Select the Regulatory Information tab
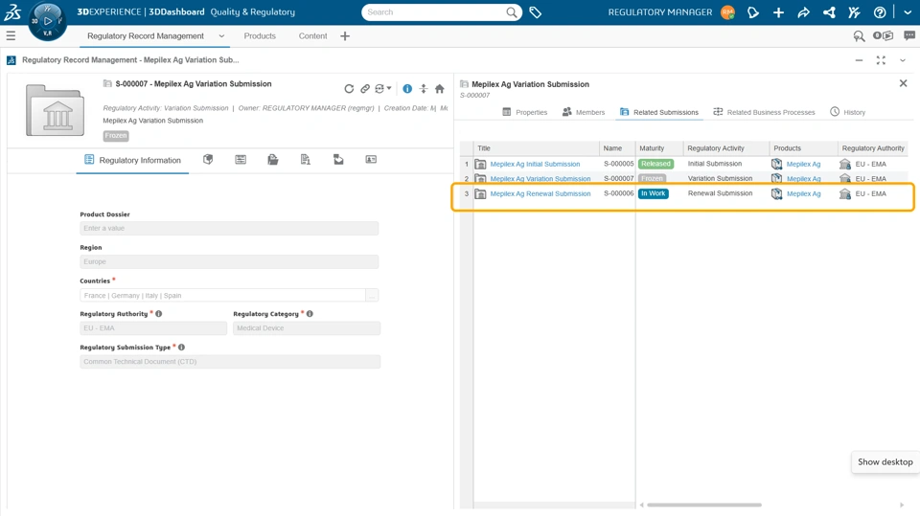 click(132, 160)
